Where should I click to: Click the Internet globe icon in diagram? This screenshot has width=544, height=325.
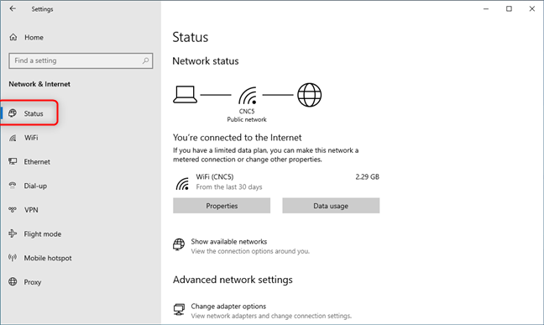tap(310, 95)
